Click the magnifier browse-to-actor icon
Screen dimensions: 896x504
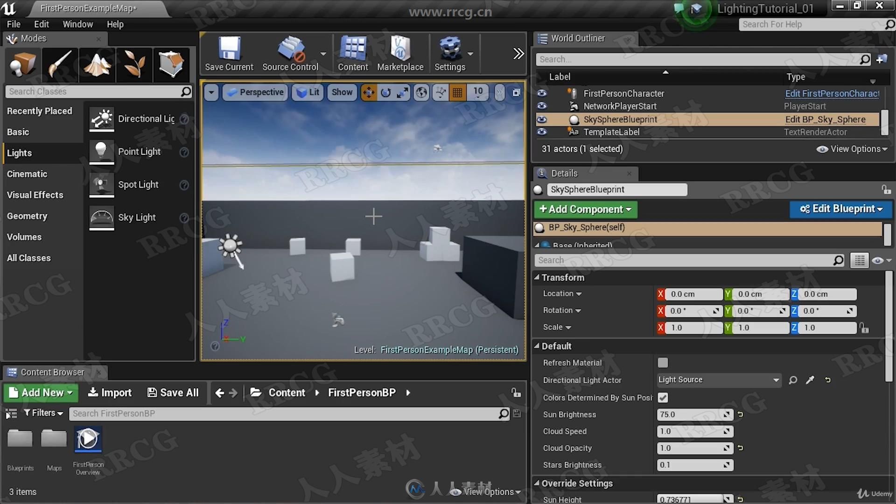tap(793, 380)
